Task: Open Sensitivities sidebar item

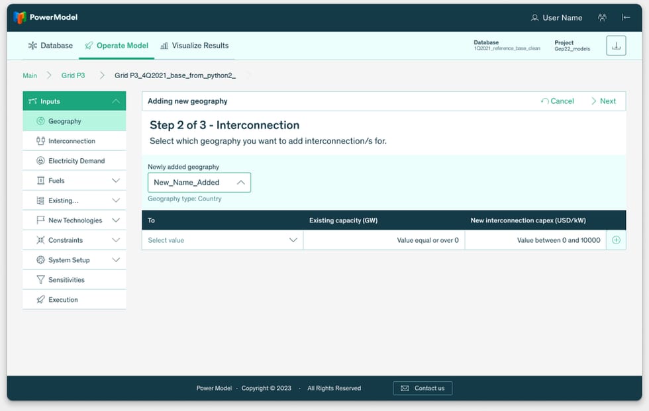Action: [74, 280]
